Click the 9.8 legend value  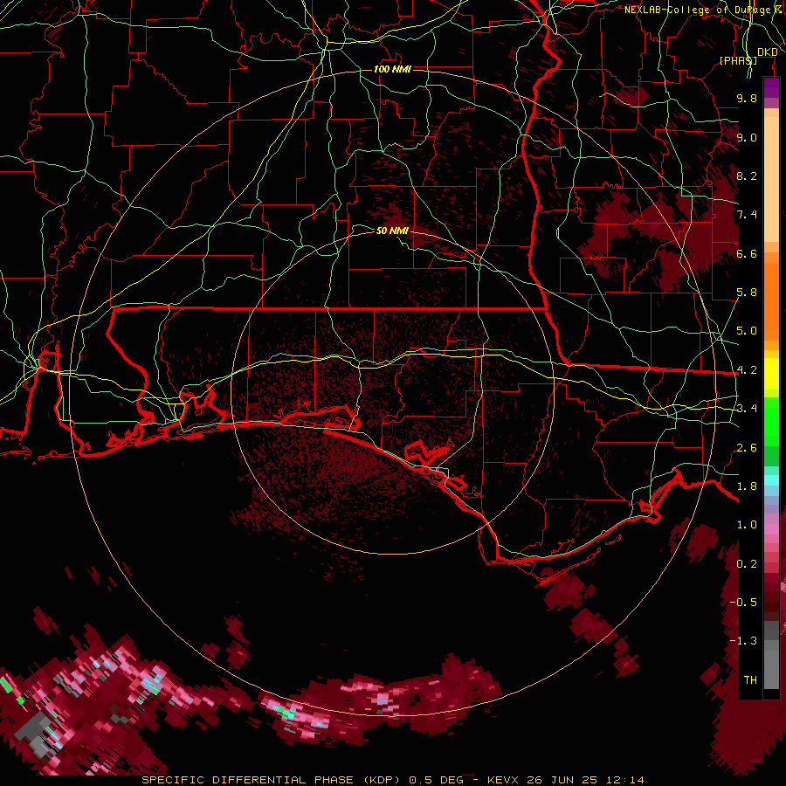pos(747,98)
